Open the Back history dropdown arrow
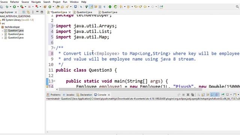Viewport: 240px width, 135px height. point(148,7)
